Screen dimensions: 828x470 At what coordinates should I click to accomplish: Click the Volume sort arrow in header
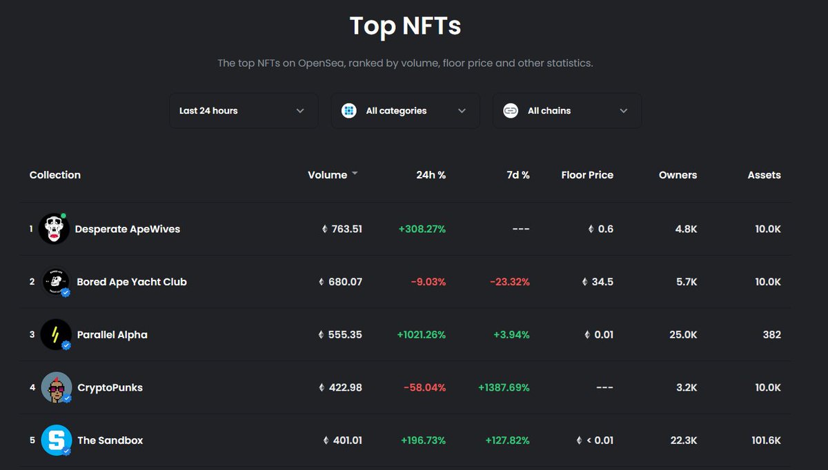[355, 174]
